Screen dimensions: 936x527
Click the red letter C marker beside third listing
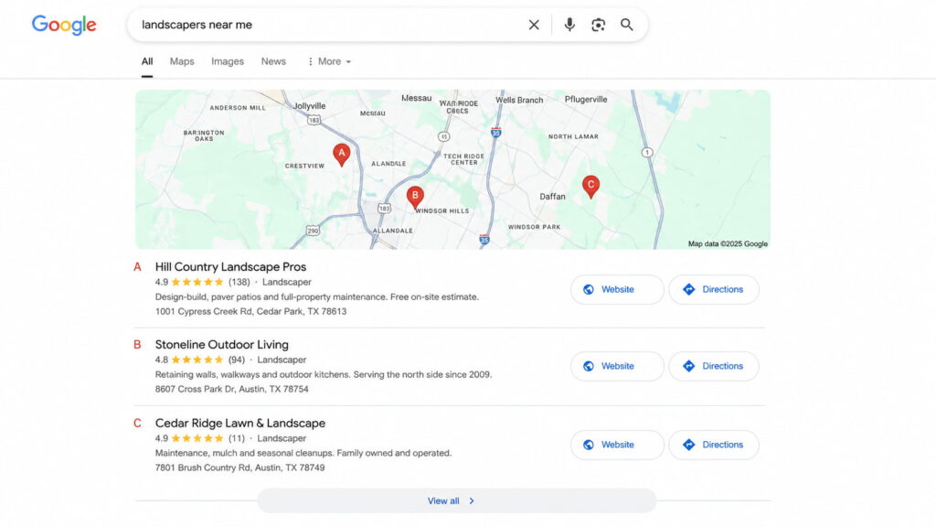(137, 423)
